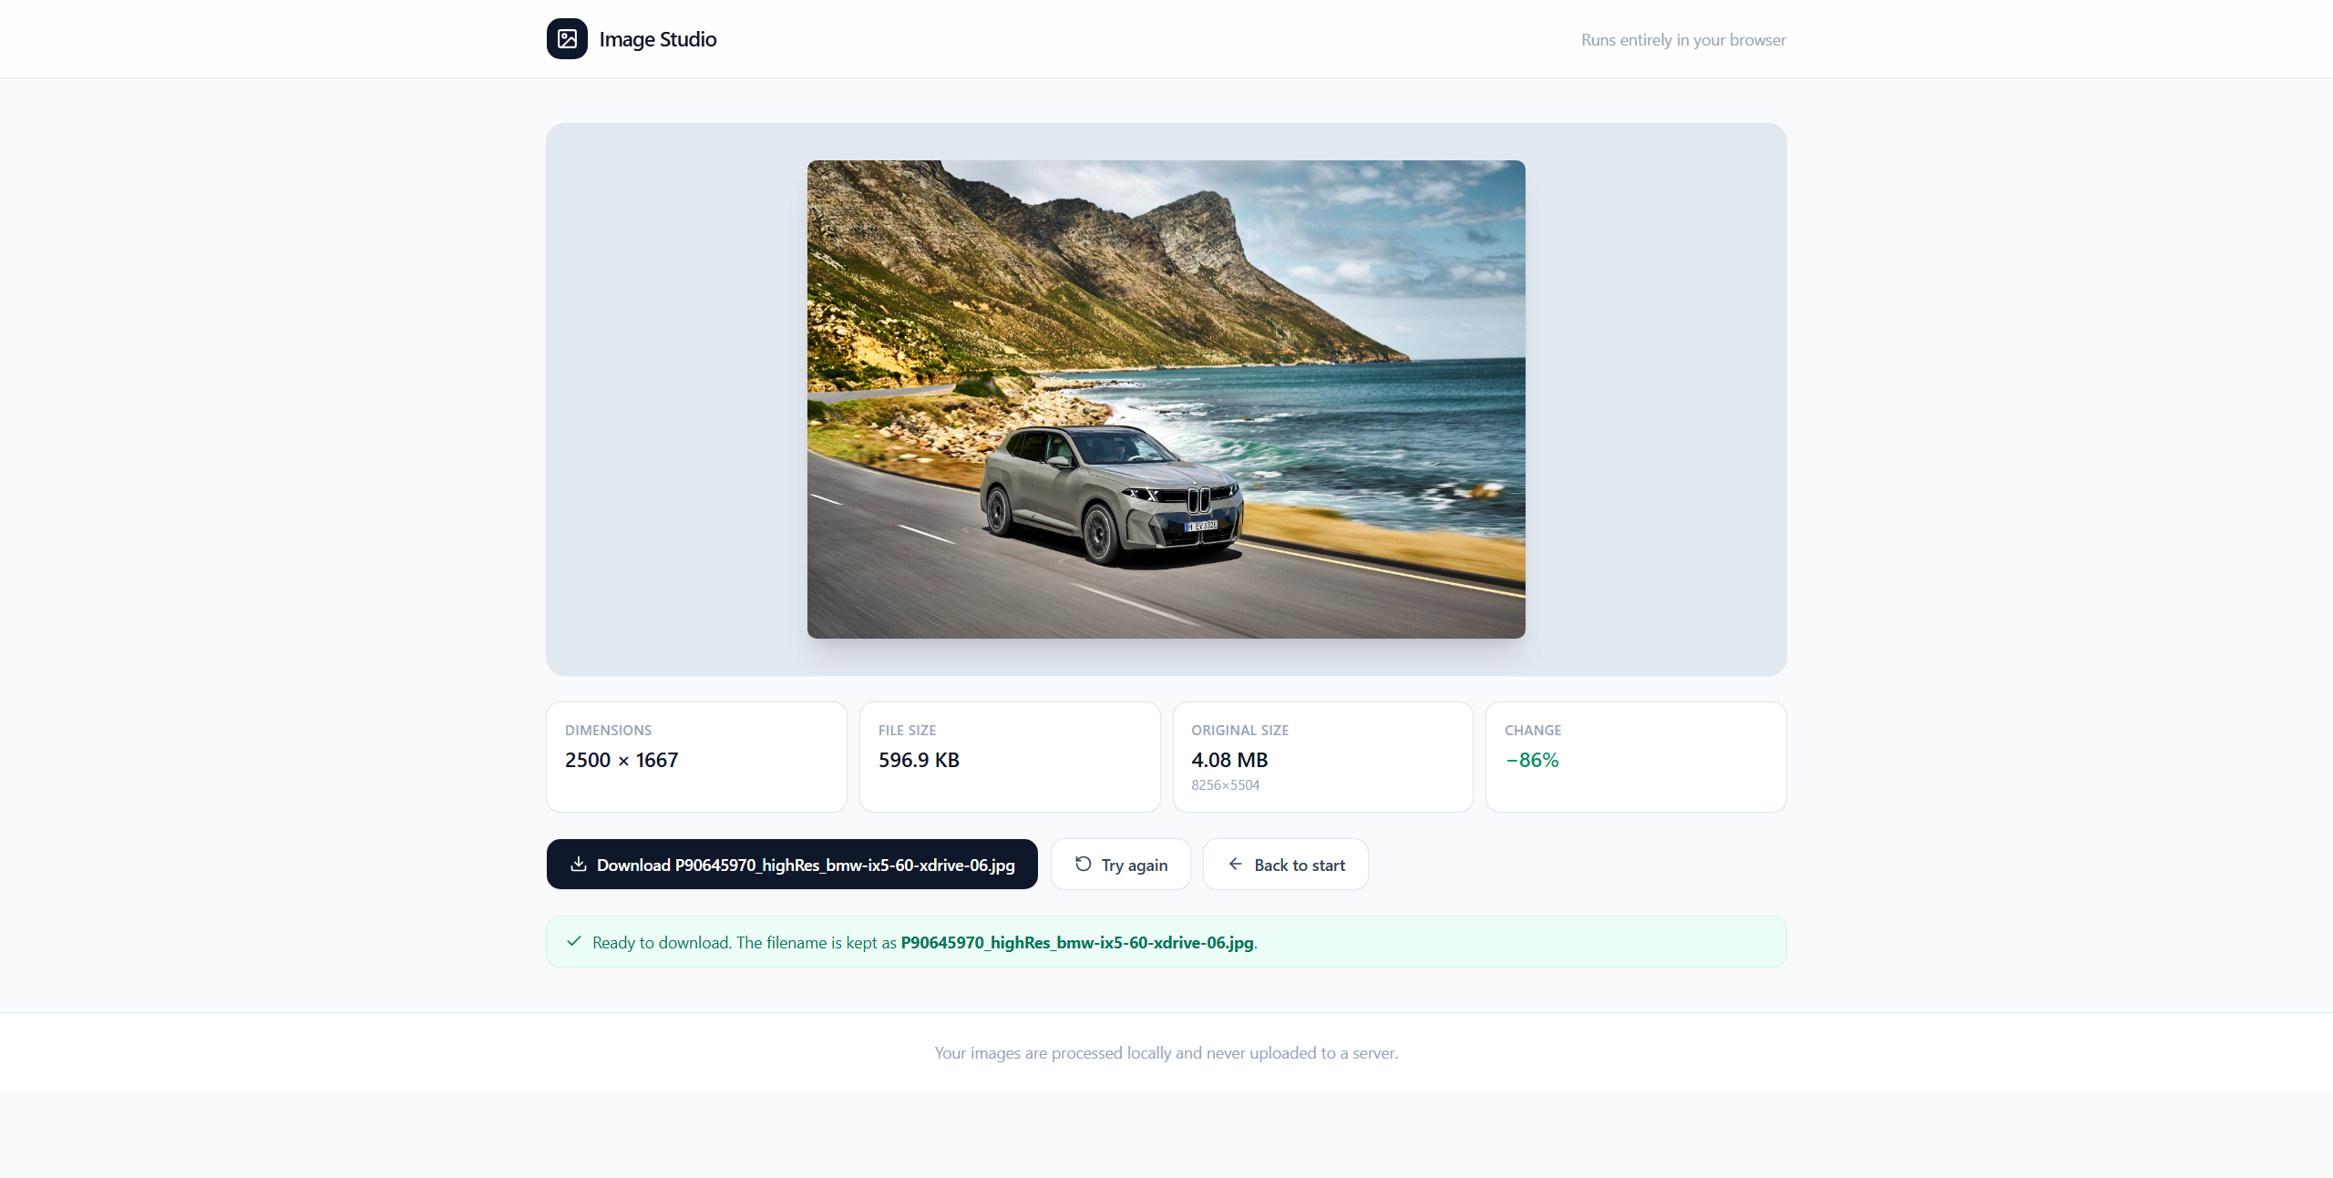
Task: Click the −86% change value
Action: (x=1532, y=760)
